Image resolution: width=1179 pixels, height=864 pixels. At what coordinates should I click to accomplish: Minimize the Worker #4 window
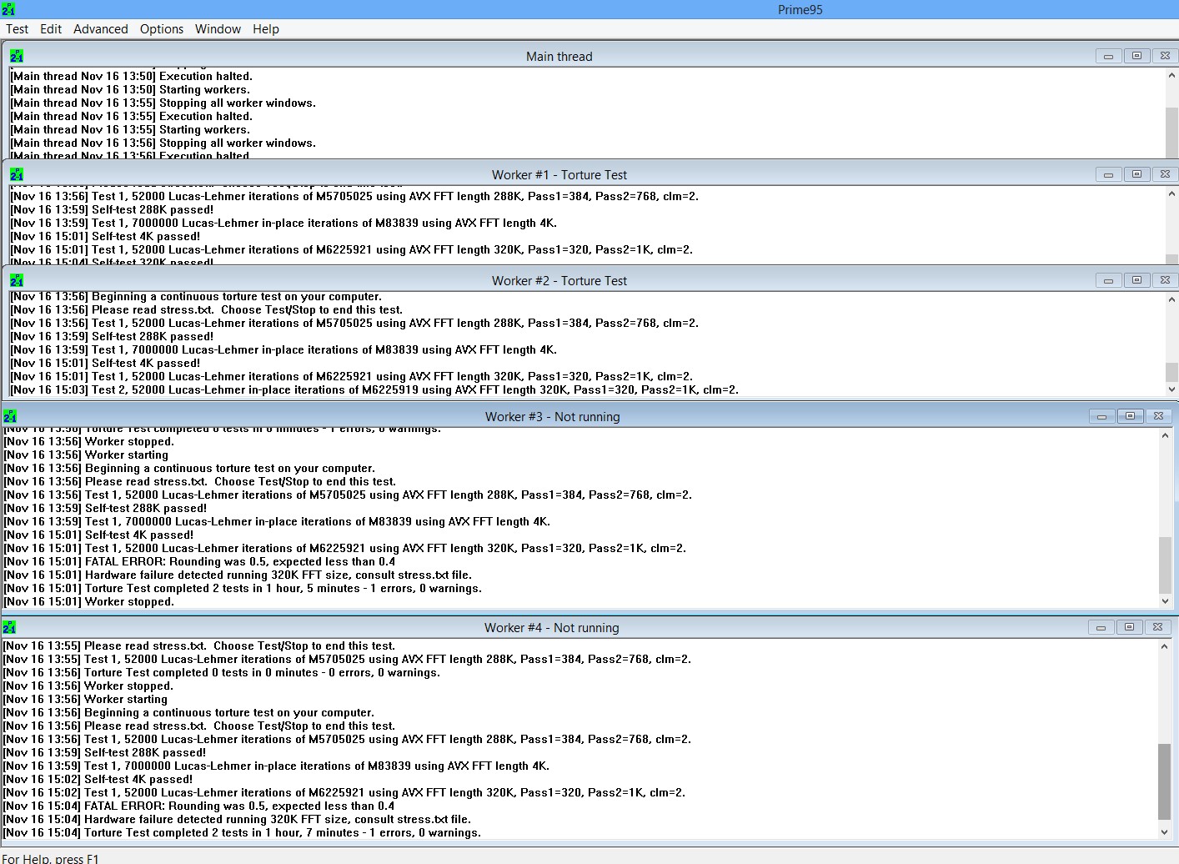[x=1101, y=627]
